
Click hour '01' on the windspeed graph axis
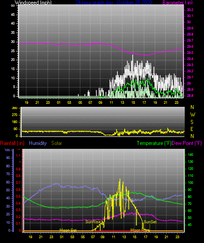[x=59, y=102]
